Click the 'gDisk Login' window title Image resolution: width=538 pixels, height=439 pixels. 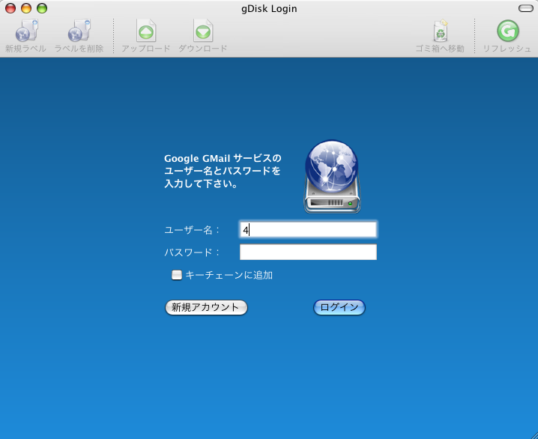pyautogui.click(x=269, y=8)
